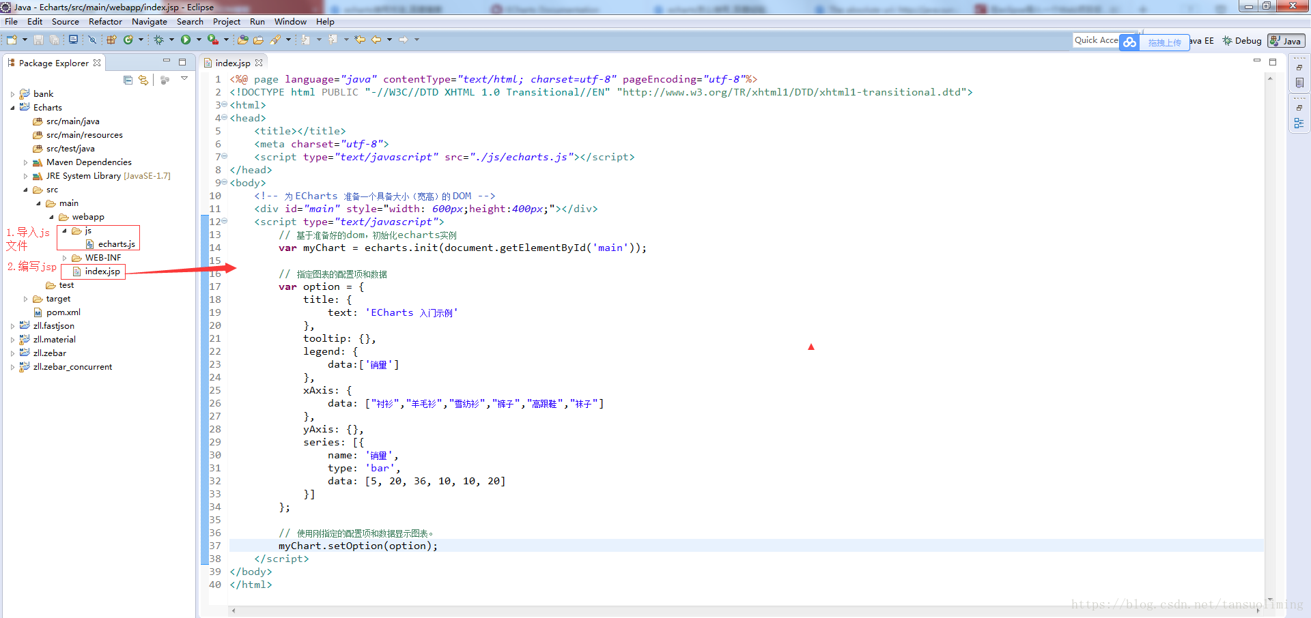
Task: Open the Navigate menu
Action: click(150, 22)
